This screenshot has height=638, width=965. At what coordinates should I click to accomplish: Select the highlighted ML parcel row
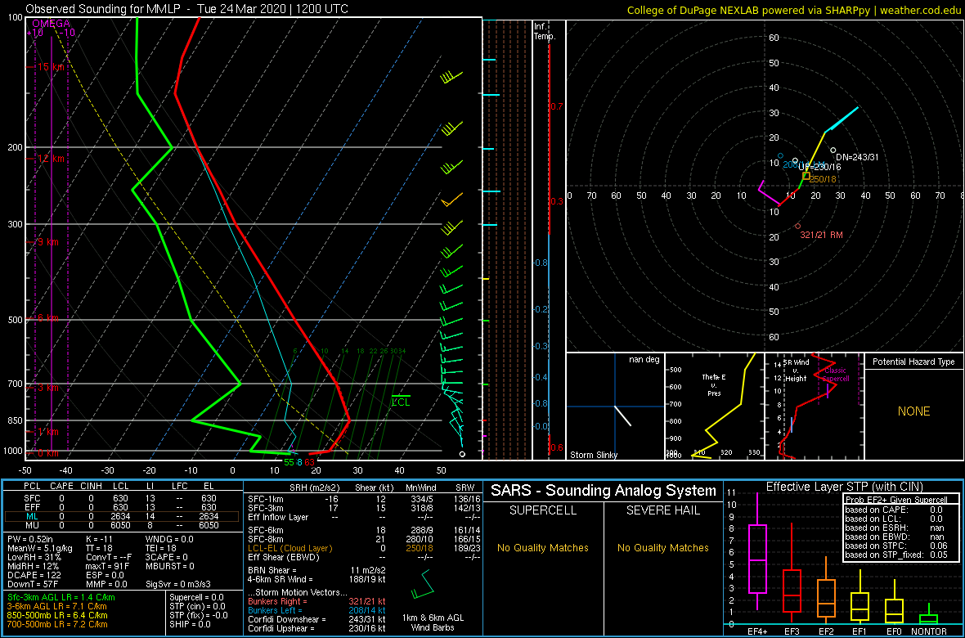pos(123,517)
